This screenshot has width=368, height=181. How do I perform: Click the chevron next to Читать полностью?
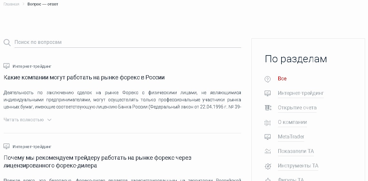click(x=49, y=120)
